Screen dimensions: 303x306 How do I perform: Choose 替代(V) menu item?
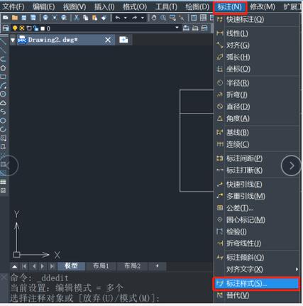coord(258,295)
